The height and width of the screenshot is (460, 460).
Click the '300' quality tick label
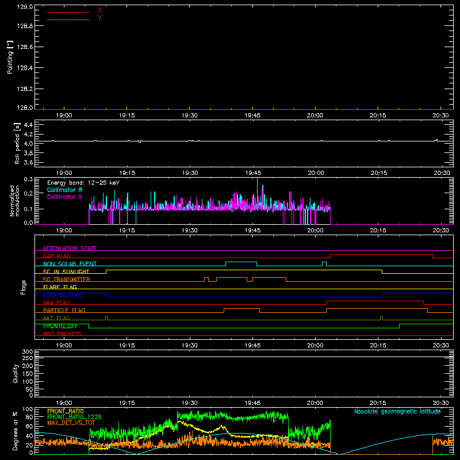pos(28,352)
